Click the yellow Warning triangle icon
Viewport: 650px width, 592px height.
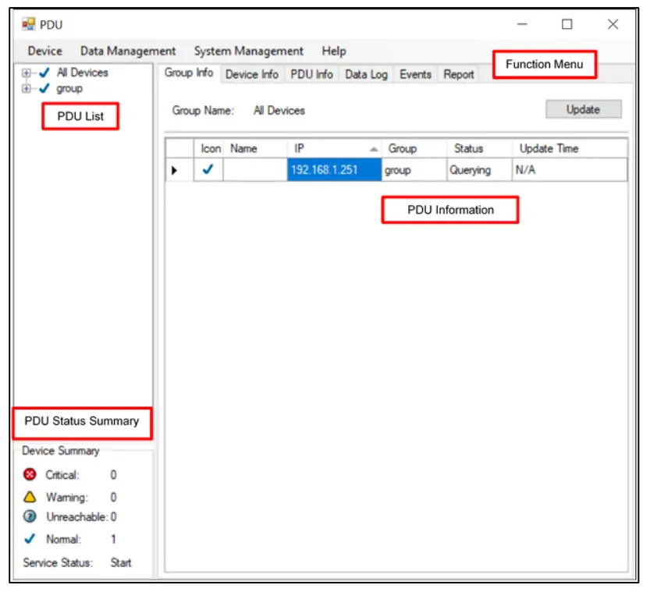(30, 496)
